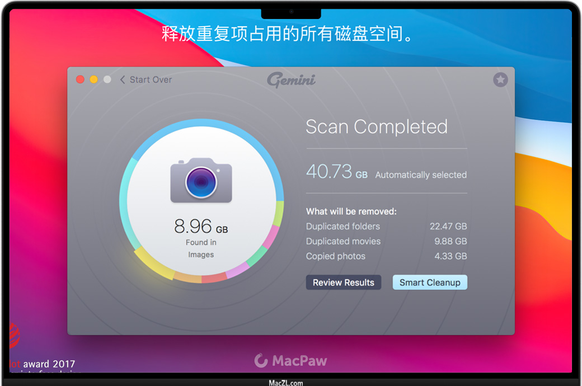Click the Duplicated folders row
This screenshot has height=386, width=582.
tap(386, 227)
